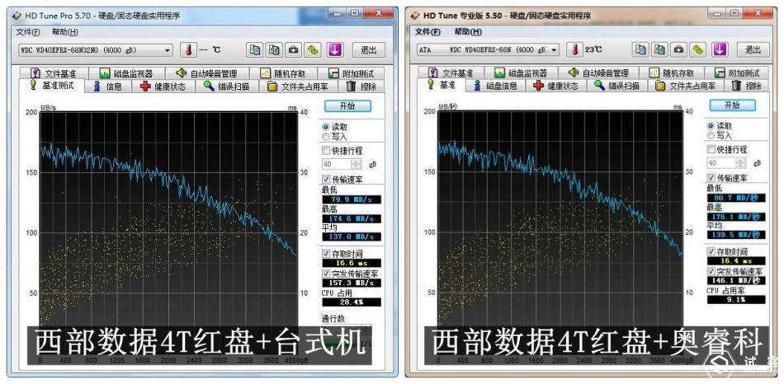Open 文件夹占用率 tab in left window
784x384 pixels.
click(x=298, y=87)
